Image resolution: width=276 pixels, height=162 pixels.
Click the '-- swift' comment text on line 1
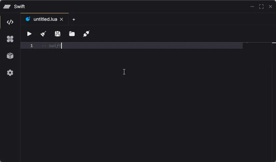51,46
